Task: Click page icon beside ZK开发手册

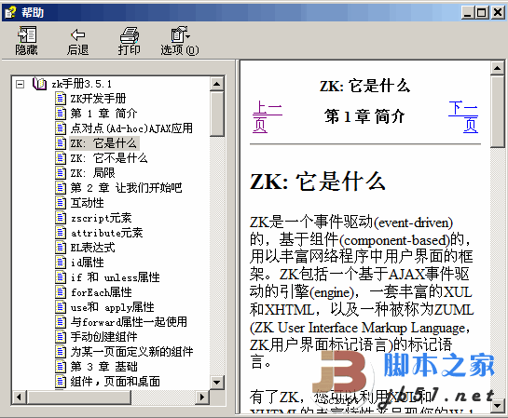Action: click(61, 99)
